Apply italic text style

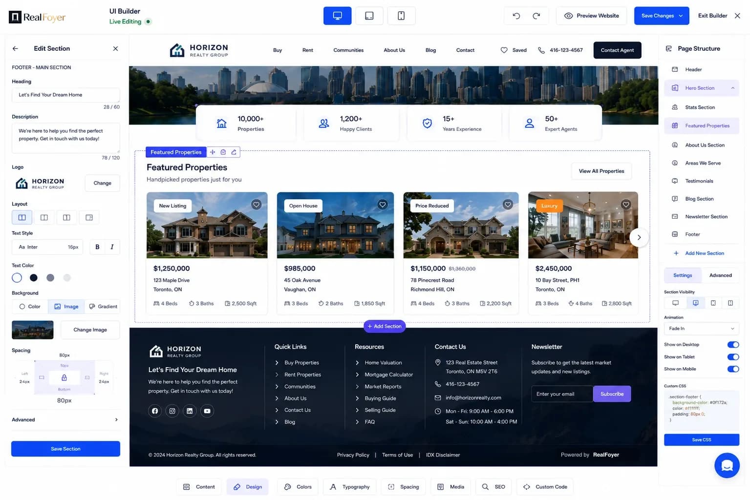(x=112, y=247)
